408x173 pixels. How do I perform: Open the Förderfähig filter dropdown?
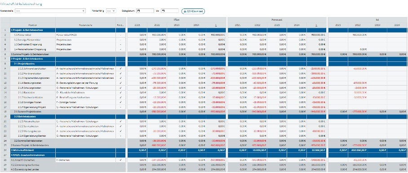[111, 11]
